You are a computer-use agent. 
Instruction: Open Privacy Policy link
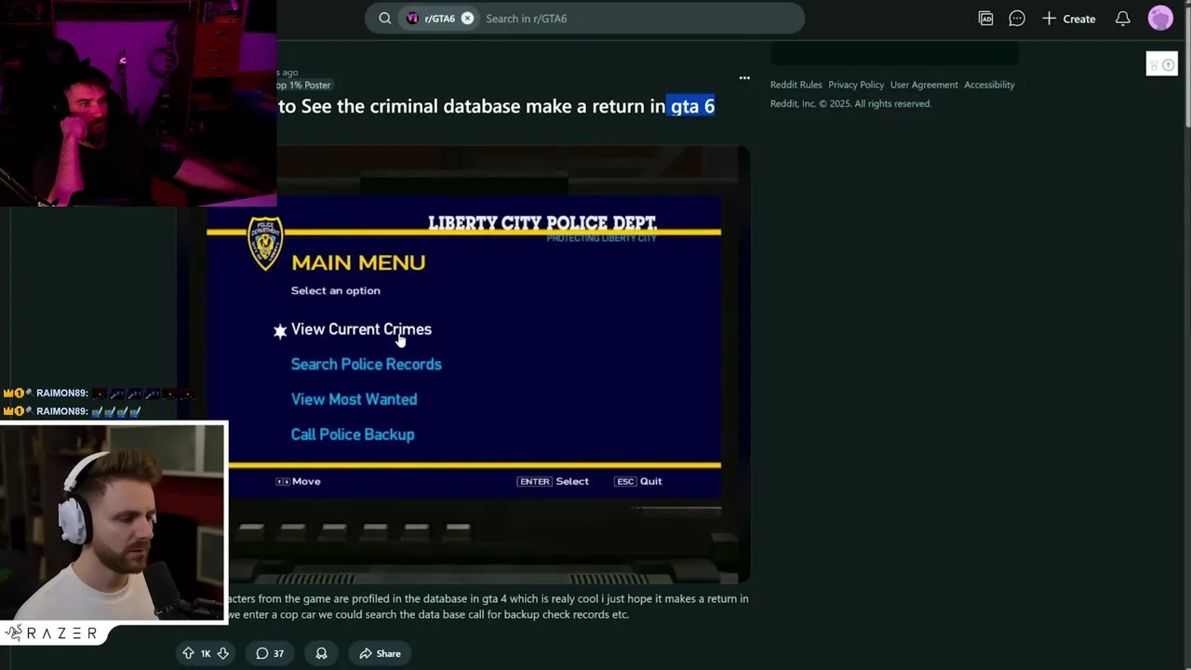point(856,85)
